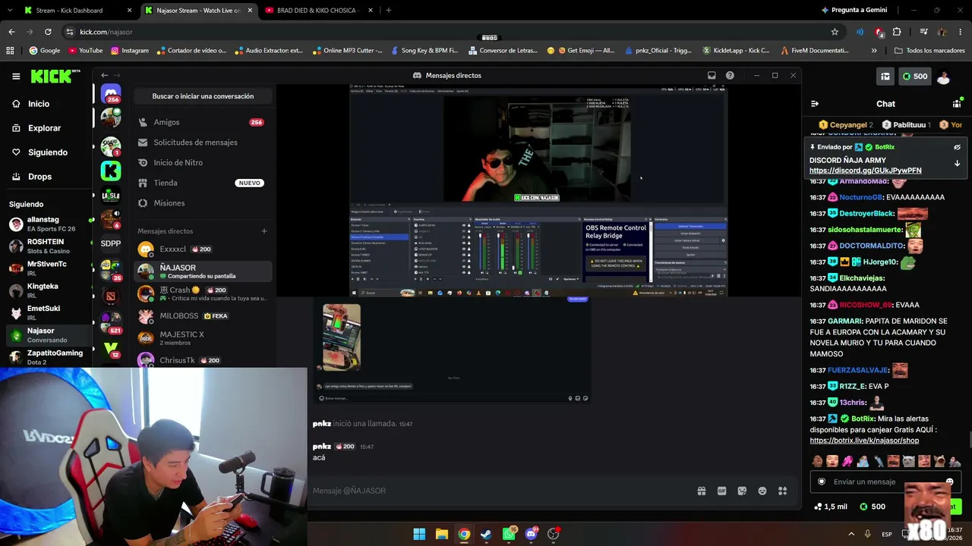This screenshot has height=546, width=972.
Task: Click Mensaje @ÑAJASOR input field
Action: (x=501, y=491)
